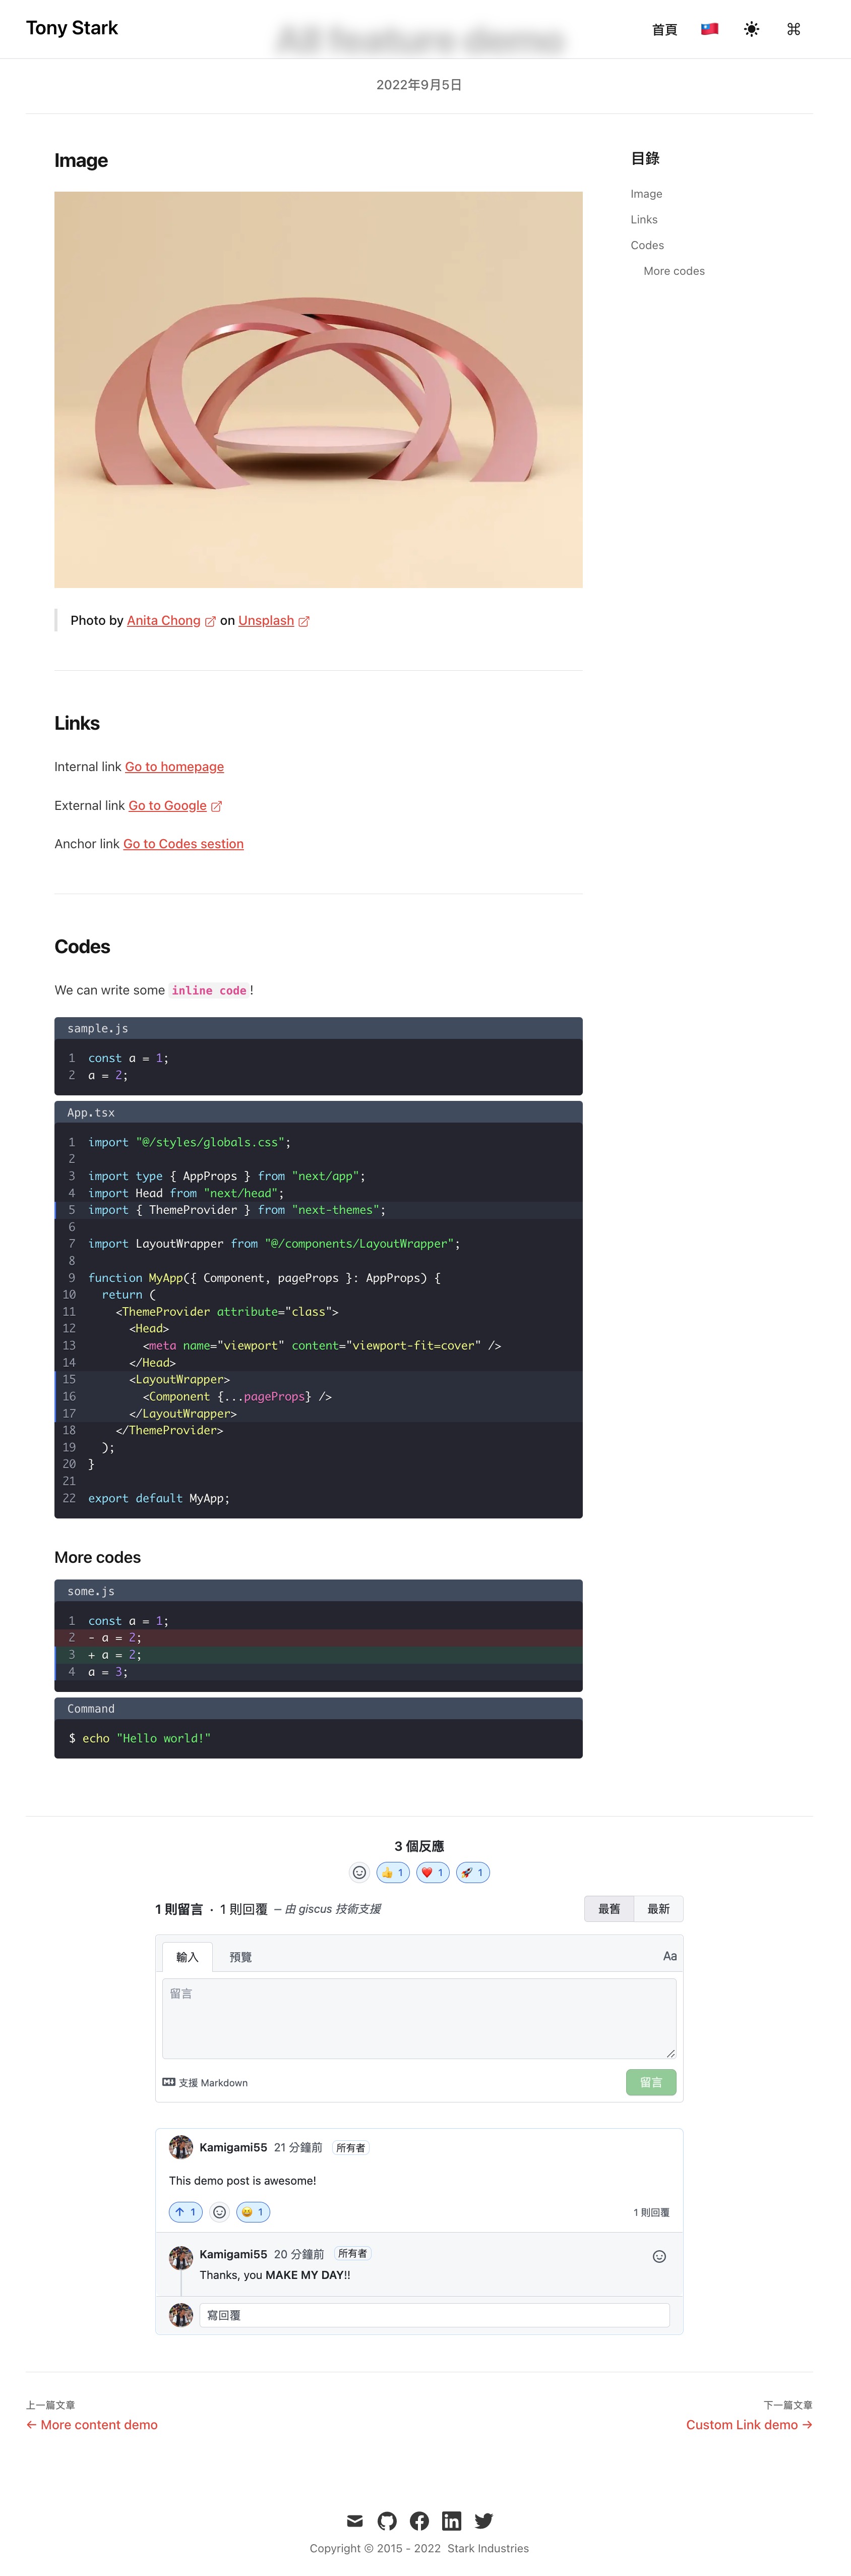Go to previous post More content demo
Image resolution: width=851 pixels, height=2576 pixels.
pos(92,2425)
